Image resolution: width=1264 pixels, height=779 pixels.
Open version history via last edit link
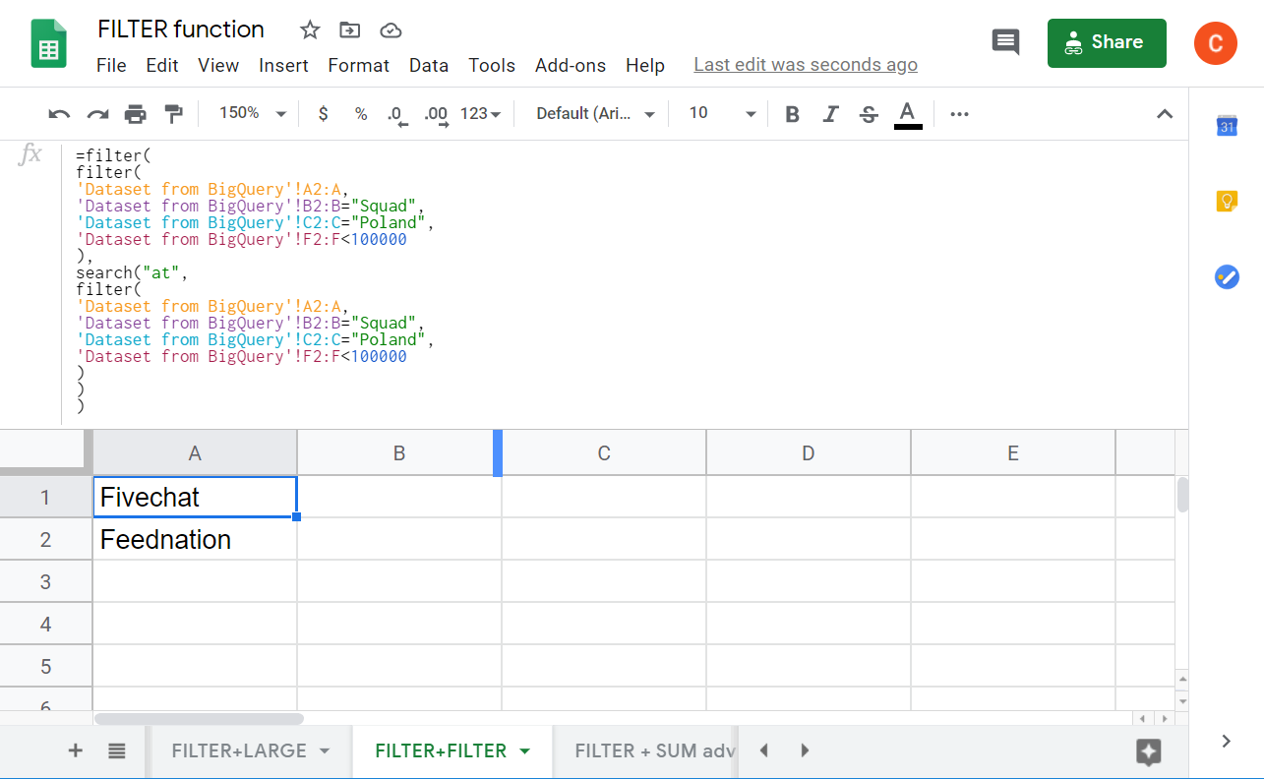[x=805, y=65]
